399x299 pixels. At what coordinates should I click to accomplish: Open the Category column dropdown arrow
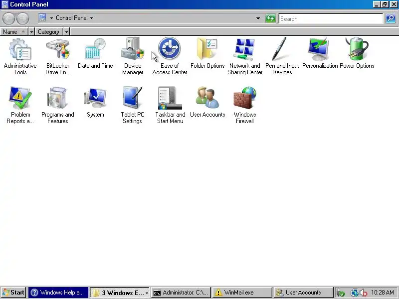[x=66, y=32]
